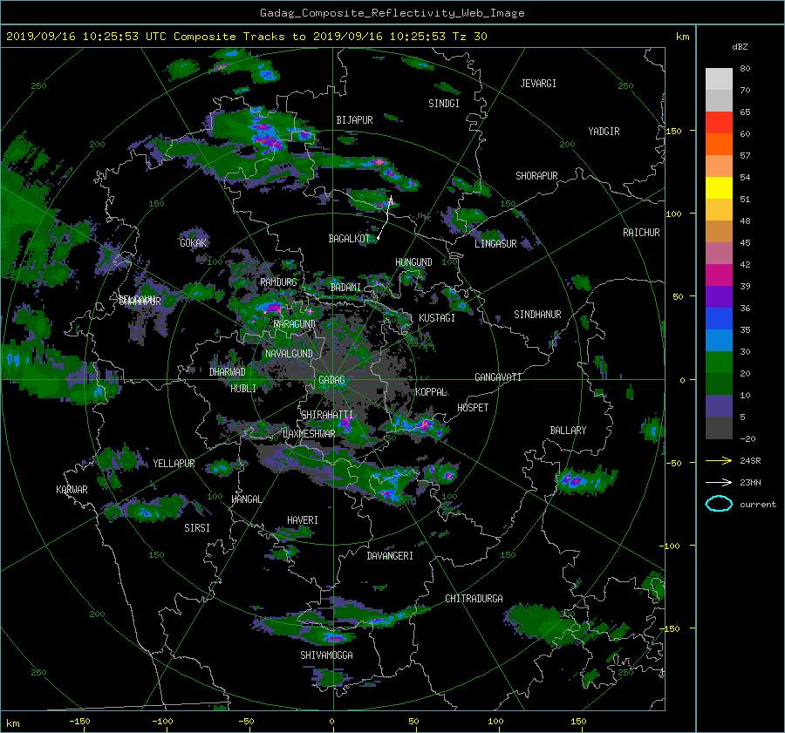Select the bright green 20-30 dBZ legend swatch
Viewport: 785px width, 733px height.
pos(719,363)
